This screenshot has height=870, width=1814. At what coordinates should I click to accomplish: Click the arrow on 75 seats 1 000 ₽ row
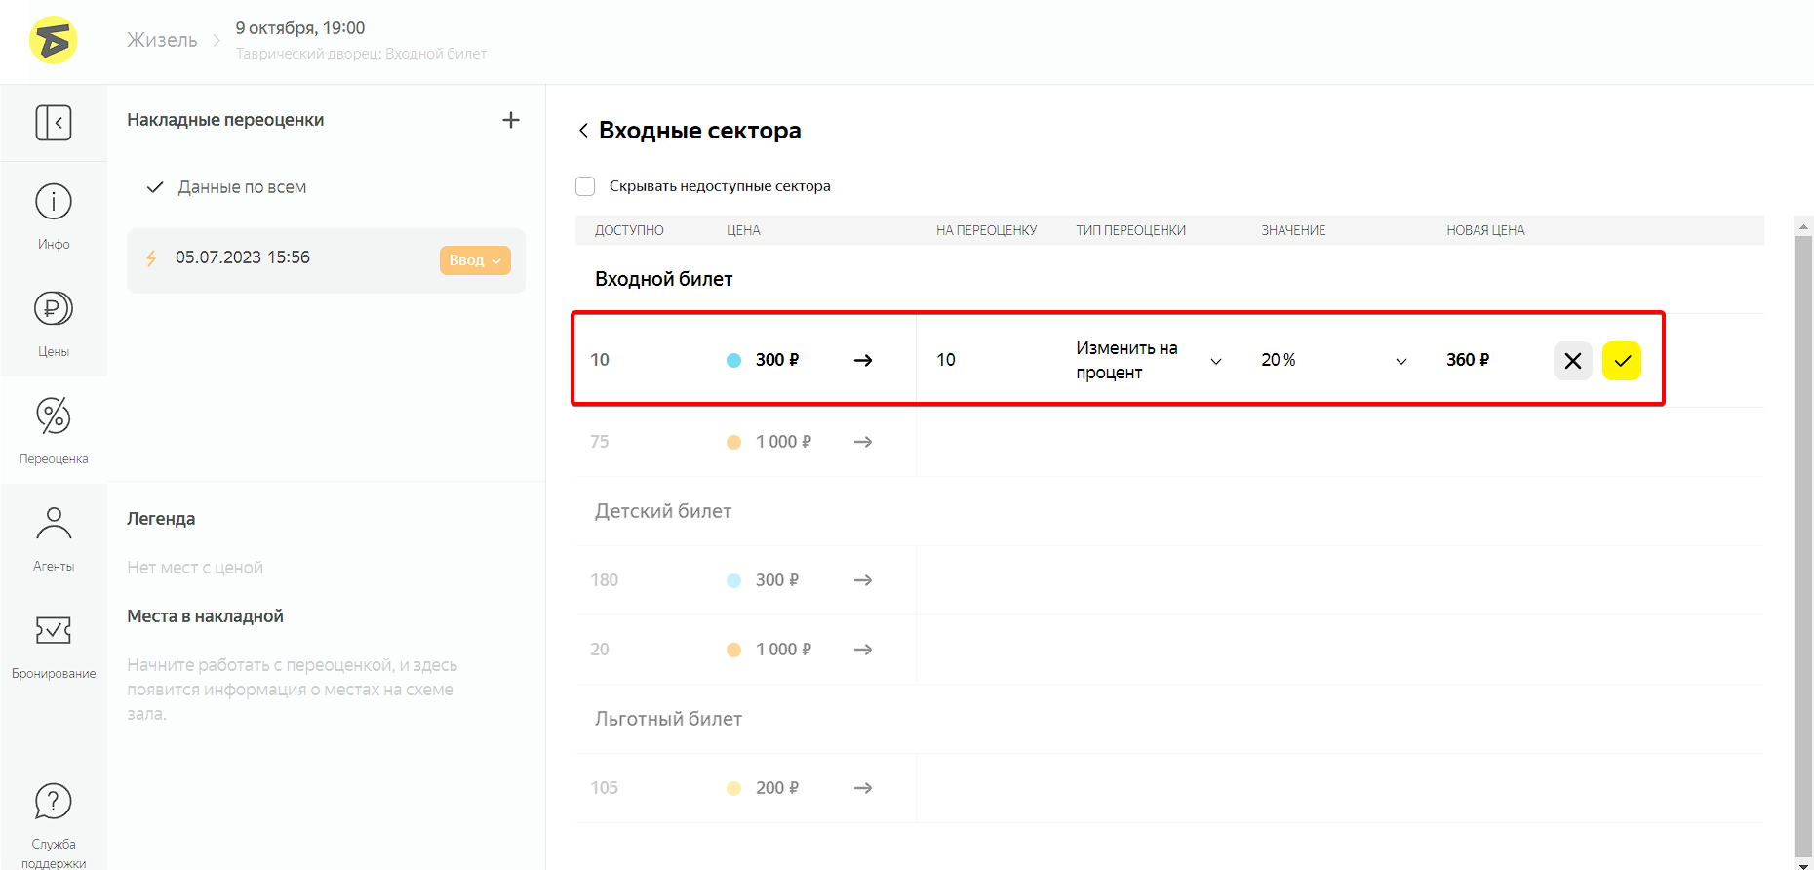tap(862, 442)
